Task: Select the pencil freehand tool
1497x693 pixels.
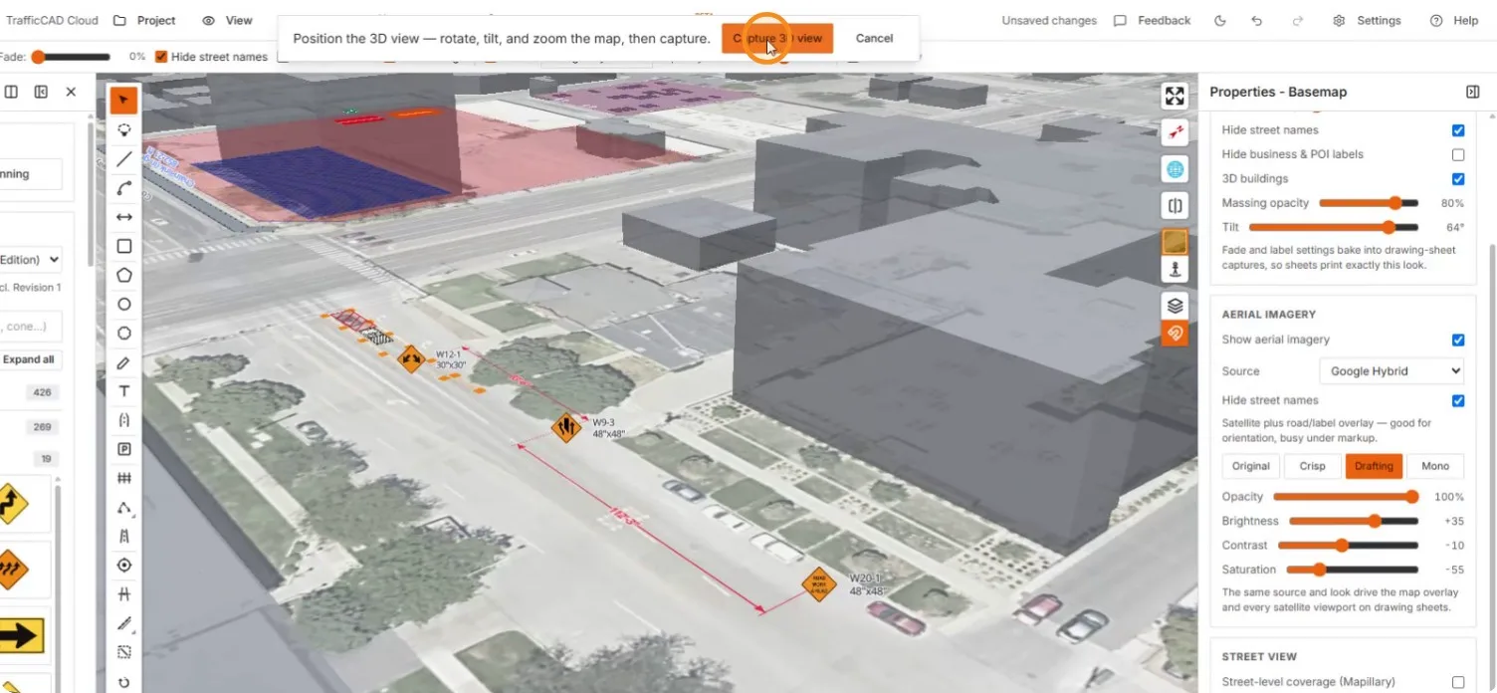Action: click(x=124, y=362)
